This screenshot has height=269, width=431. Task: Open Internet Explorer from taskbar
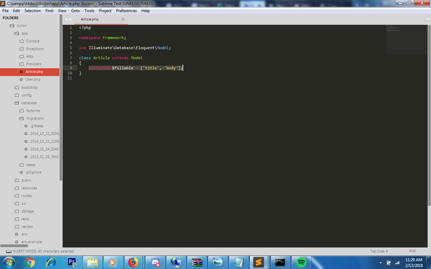point(51,262)
